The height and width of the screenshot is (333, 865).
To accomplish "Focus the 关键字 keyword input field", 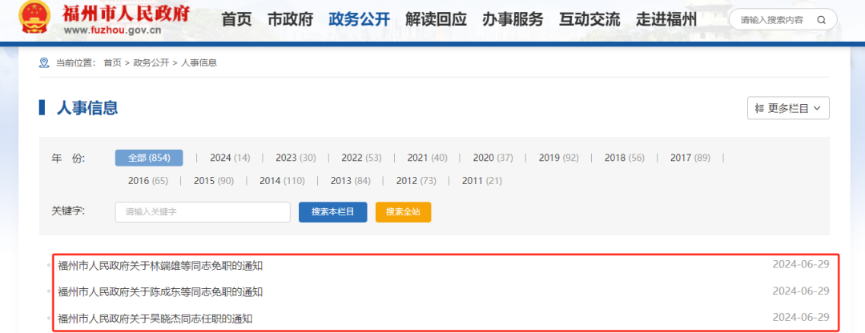I will click(x=203, y=211).
